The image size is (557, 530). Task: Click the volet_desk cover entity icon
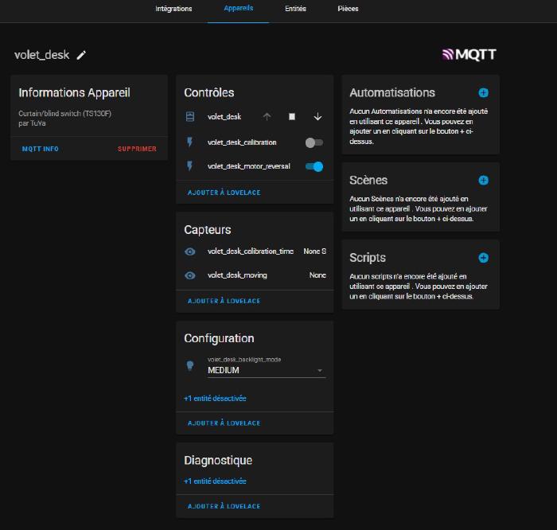pos(190,117)
